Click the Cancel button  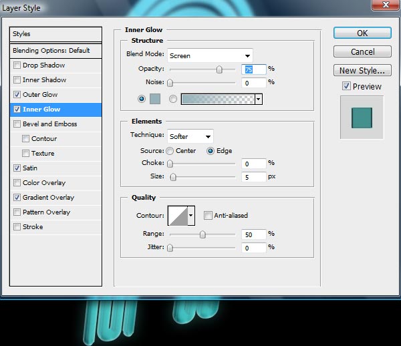pyautogui.click(x=362, y=51)
